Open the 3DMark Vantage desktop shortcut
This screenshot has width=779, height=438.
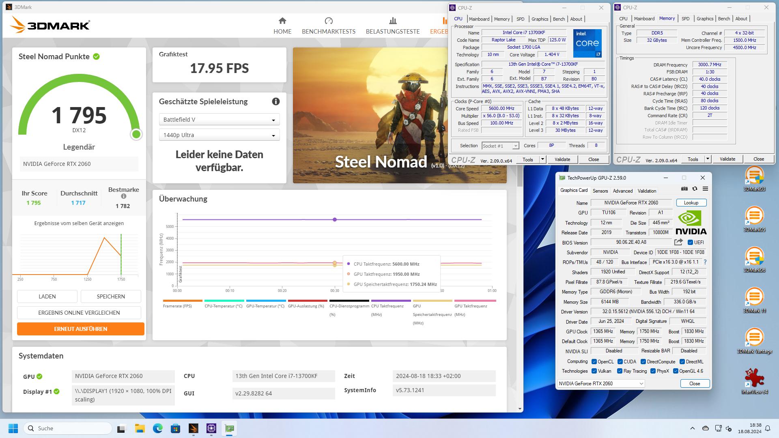tap(754, 341)
